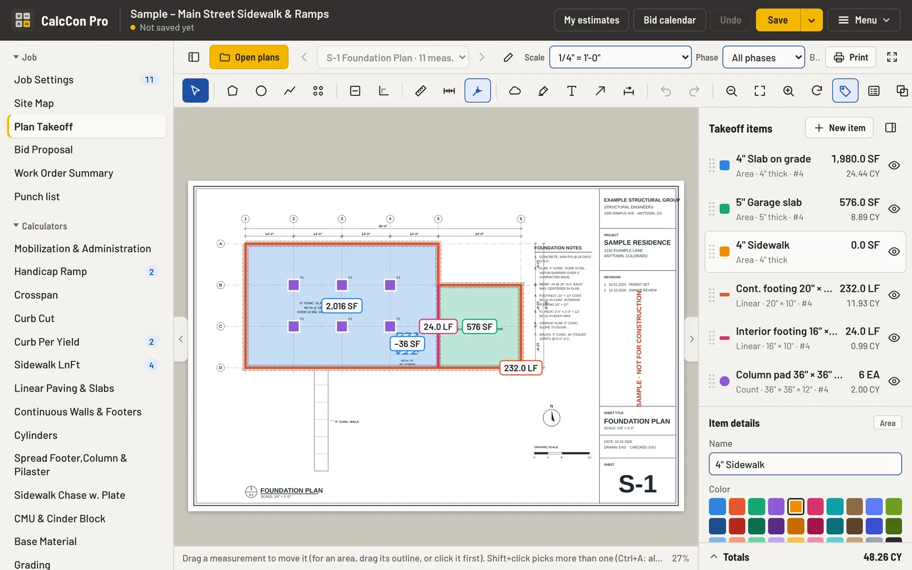The width and height of the screenshot is (912, 570).
Task: Open the Scale dropdown
Action: click(620, 57)
